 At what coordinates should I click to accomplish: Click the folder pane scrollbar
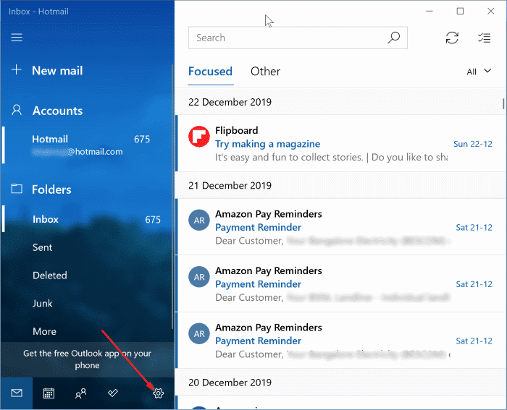coord(172,197)
